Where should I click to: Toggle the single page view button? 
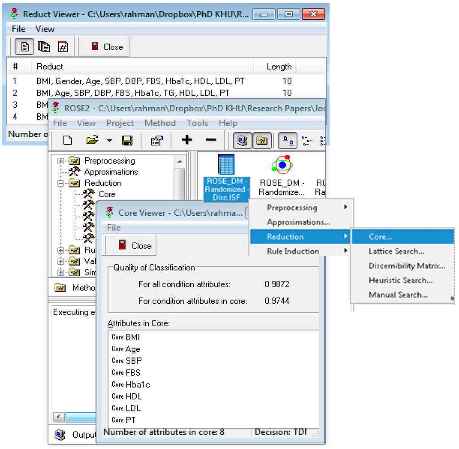coord(25,47)
